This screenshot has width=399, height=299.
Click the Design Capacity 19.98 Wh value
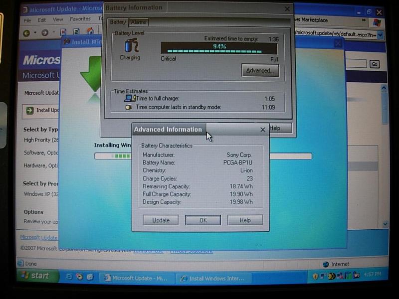pyautogui.click(x=241, y=202)
